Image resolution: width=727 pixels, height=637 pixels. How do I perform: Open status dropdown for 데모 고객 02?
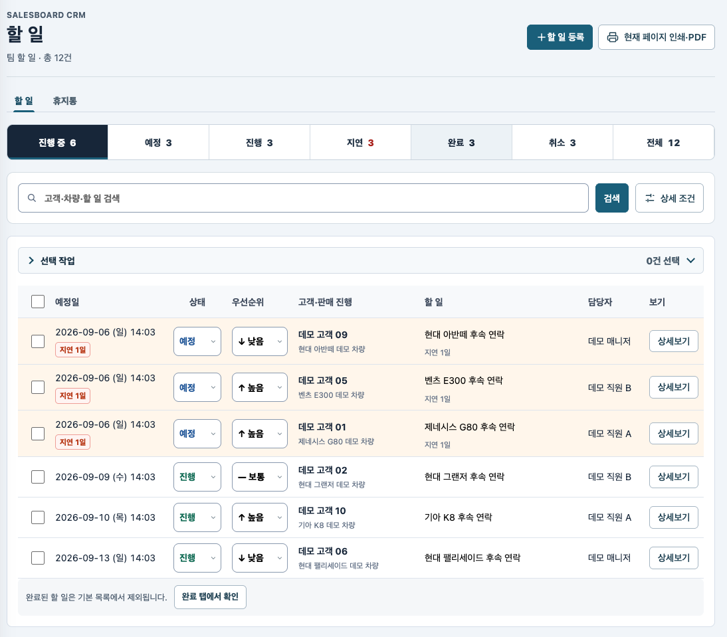pos(197,477)
